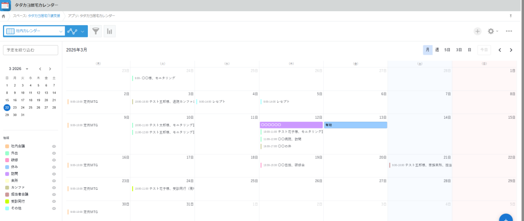Open the タタカヨ居宅介護支援 space link
Screen dimensions: 524x221
(43, 16)
